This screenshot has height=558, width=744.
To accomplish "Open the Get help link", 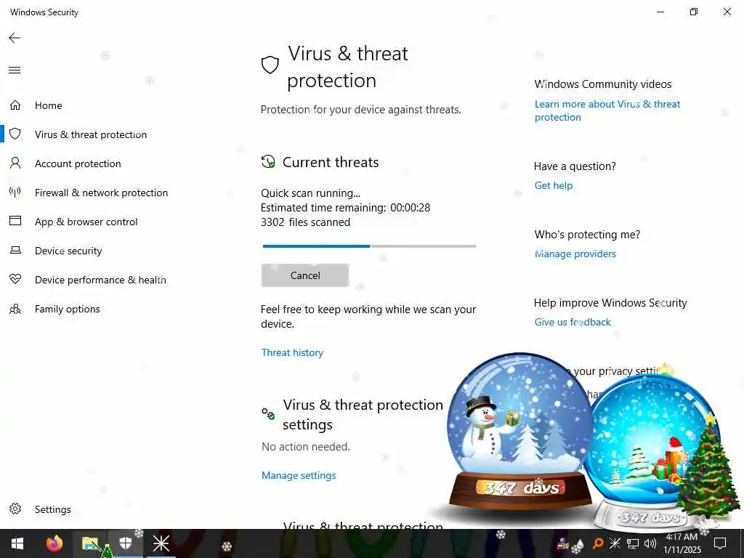I will [x=553, y=185].
